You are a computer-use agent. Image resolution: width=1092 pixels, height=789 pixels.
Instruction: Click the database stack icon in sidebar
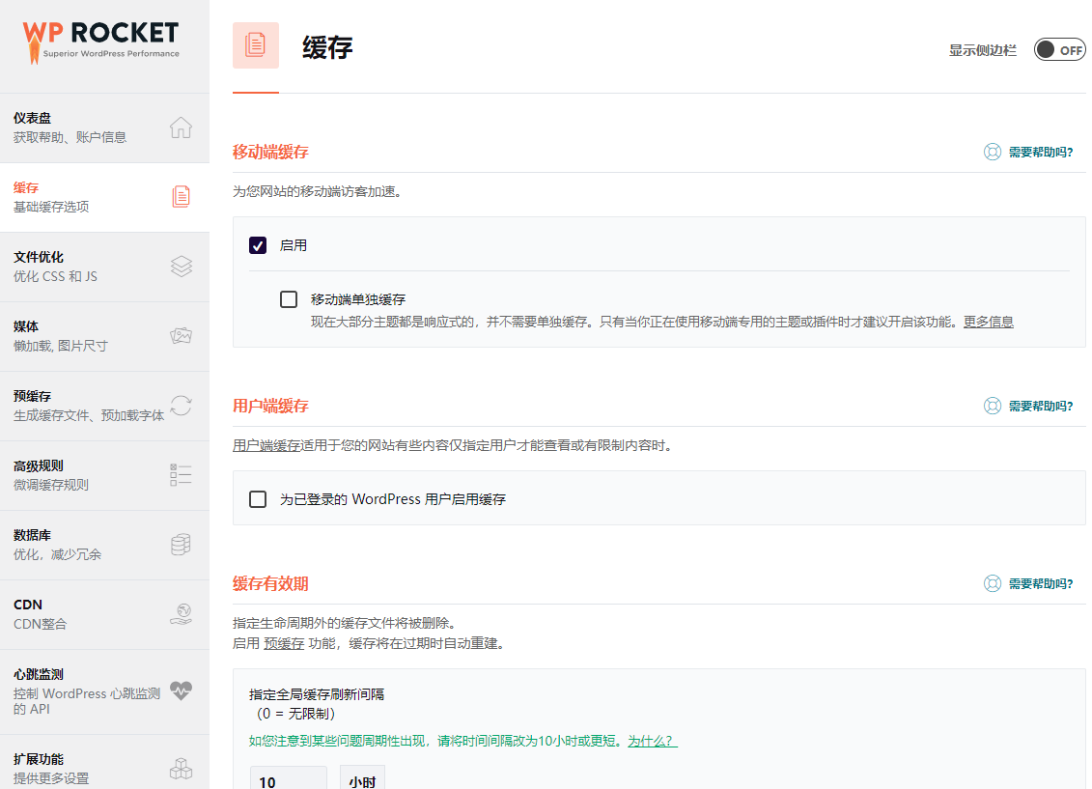[x=181, y=543]
